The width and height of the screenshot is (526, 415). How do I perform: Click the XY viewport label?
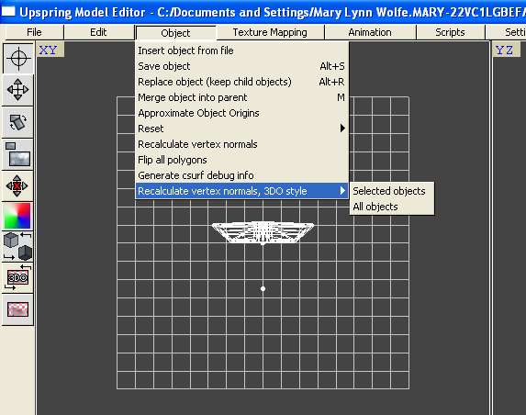pyautogui.click(x=49, y=50)
